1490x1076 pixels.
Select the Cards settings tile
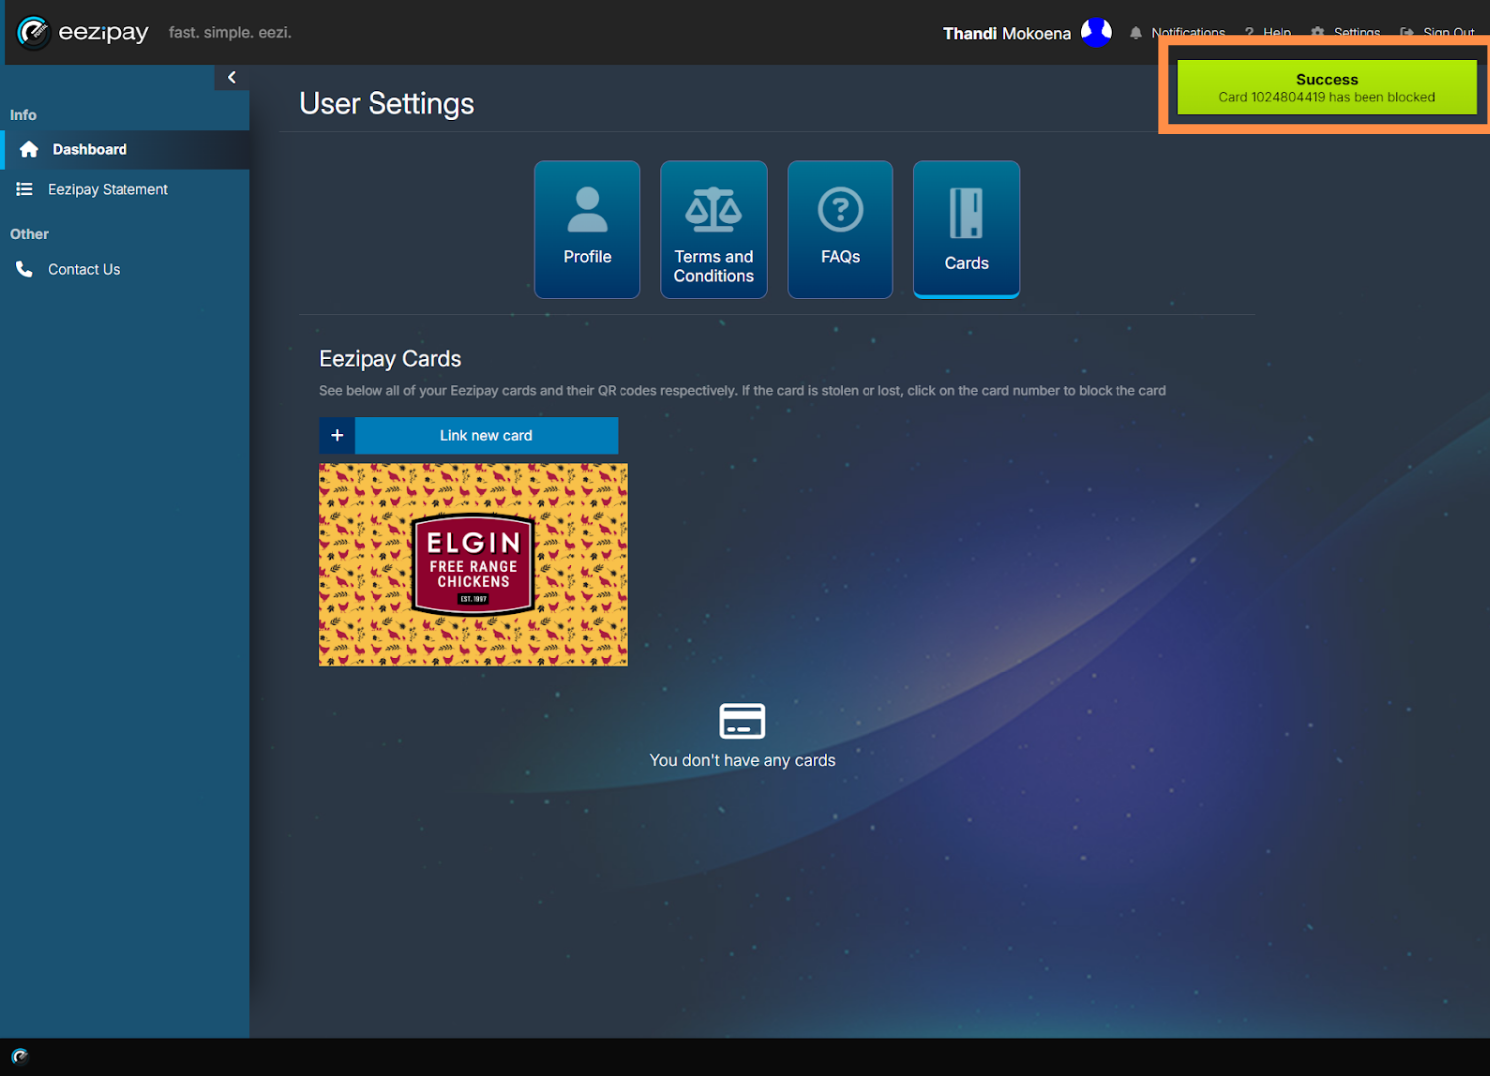coord(967,229)
